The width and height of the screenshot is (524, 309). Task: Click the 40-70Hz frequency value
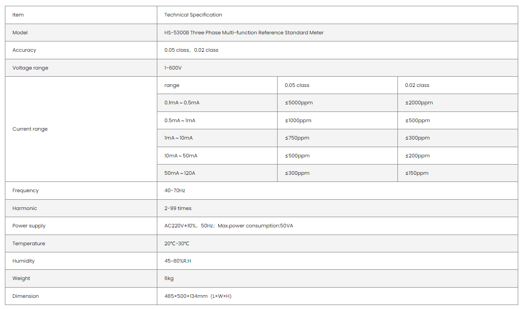175,190
